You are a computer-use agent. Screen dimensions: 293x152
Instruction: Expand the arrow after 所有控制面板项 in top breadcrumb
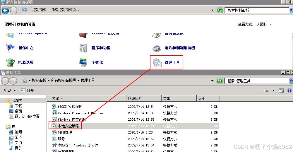[x=78, y=10]
